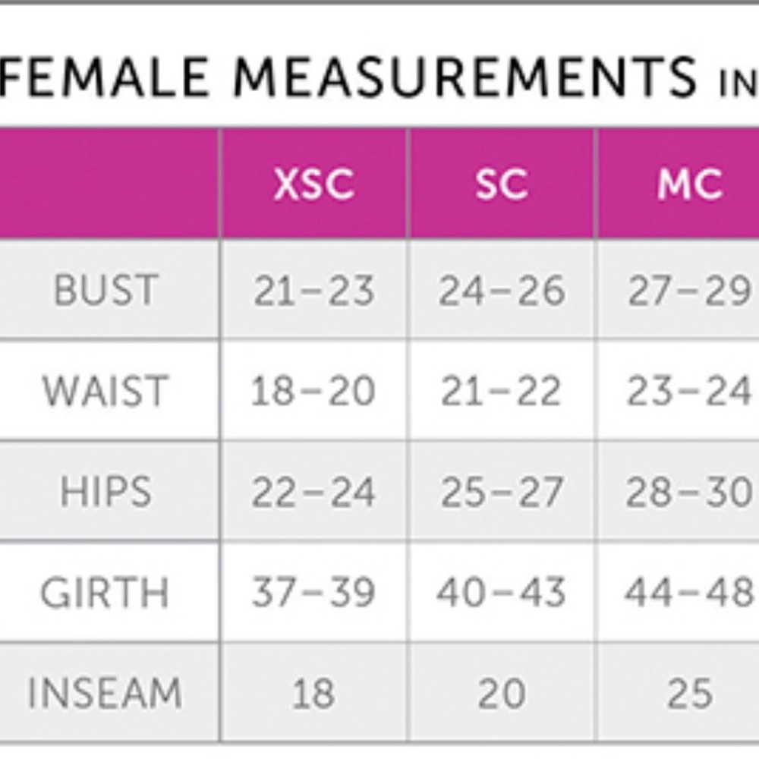
Task: Click the SC waist value 21–22
Action: tap(501, 391)
